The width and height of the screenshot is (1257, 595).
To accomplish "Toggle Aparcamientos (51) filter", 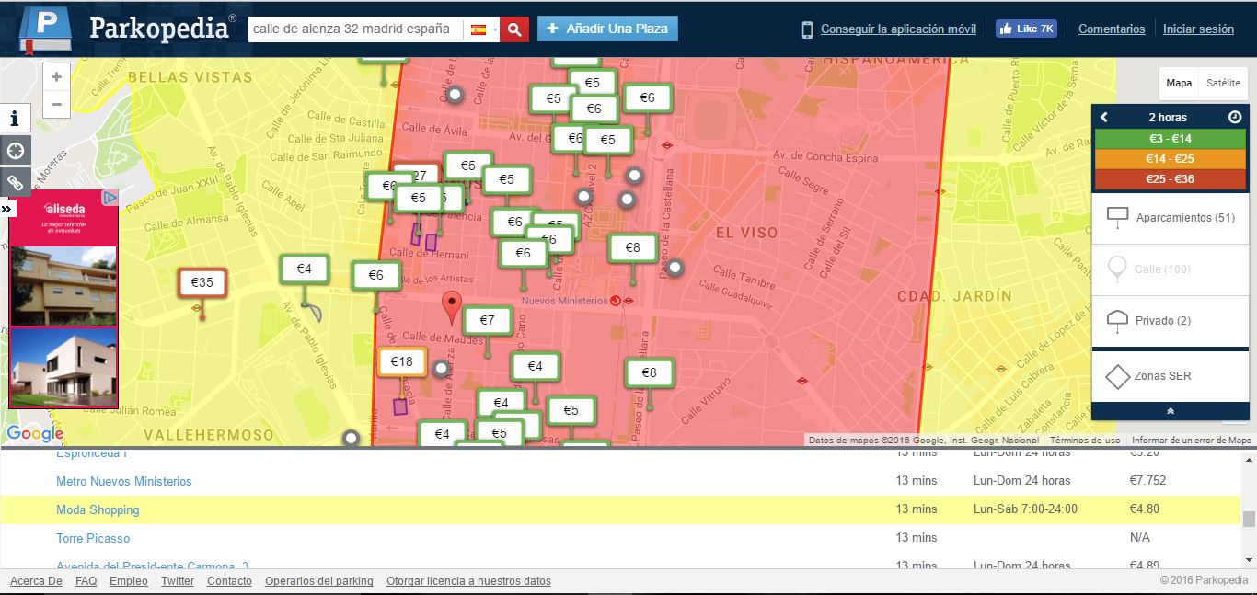I will pyautogui.click(x=1170, y=218).
